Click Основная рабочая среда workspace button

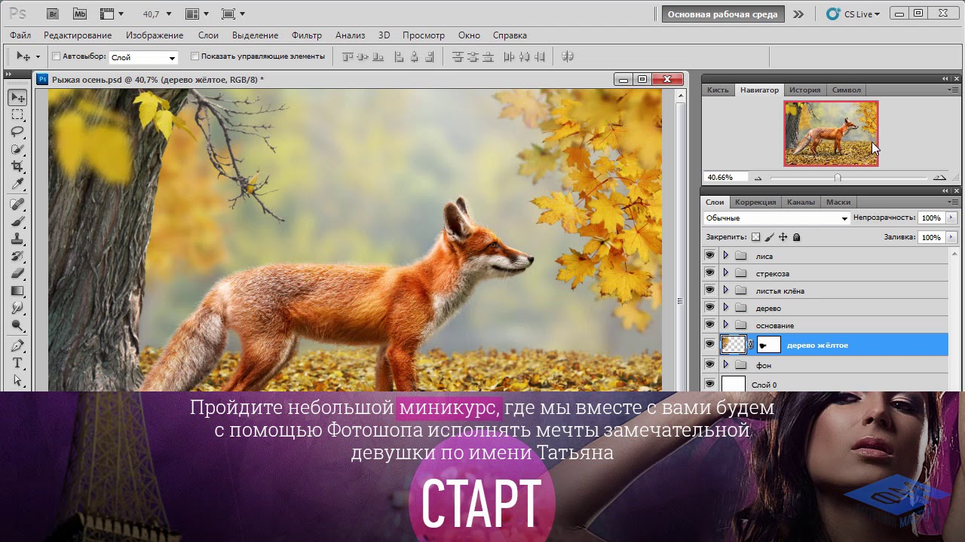coord(722,14)
